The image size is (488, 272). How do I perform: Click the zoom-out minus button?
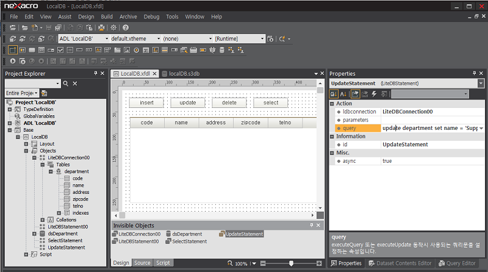pos(263,263)
